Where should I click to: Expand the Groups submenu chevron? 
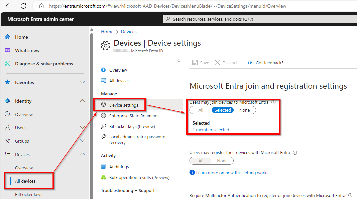click(x=83, y=141)
